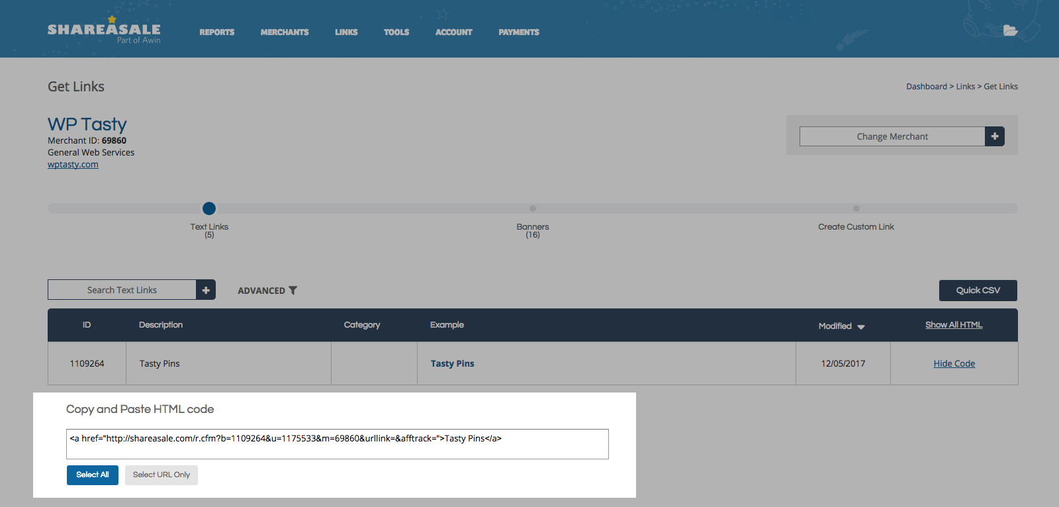Viewport: 1059px width, 507px height.
Task: Open the Show All HTML link
Action: pos(954,325)
